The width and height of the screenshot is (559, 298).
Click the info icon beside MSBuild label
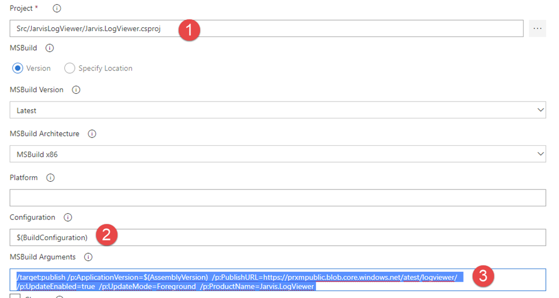[x=50, y=48]
